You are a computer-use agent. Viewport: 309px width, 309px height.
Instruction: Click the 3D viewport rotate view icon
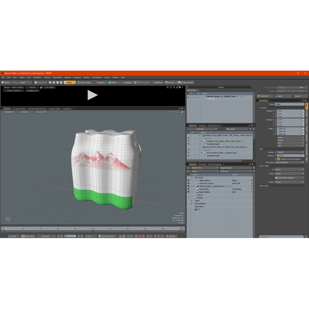[x=173, y=112]
